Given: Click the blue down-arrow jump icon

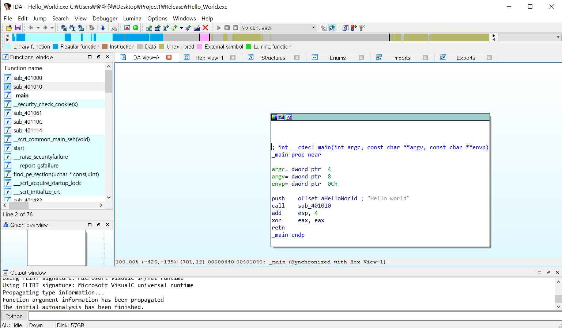Looking at the screenshot, I should point(103,28).
